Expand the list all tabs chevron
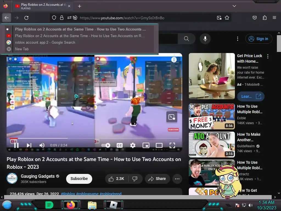 click(234, 6)
